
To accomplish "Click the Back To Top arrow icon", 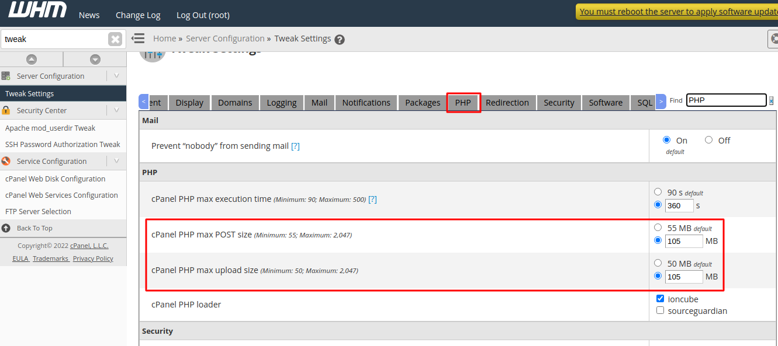I will (6, 228).
